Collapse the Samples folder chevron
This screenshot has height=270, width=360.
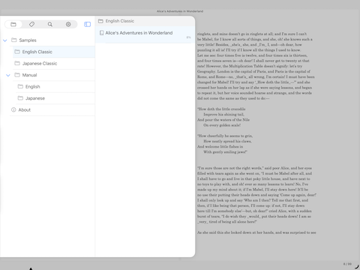tap(5, 40)
